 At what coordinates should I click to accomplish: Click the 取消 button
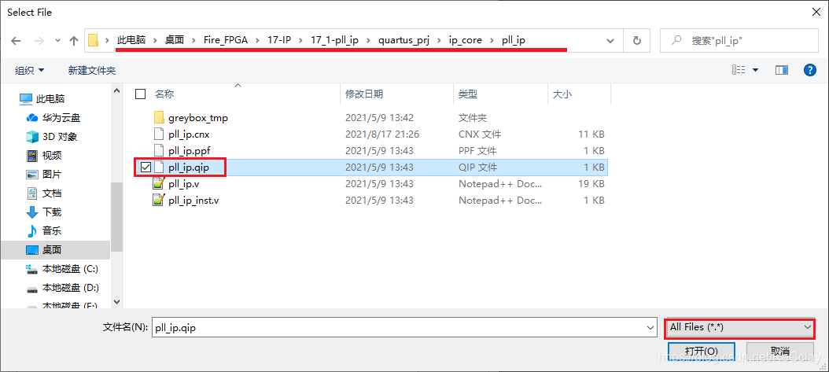779,351
